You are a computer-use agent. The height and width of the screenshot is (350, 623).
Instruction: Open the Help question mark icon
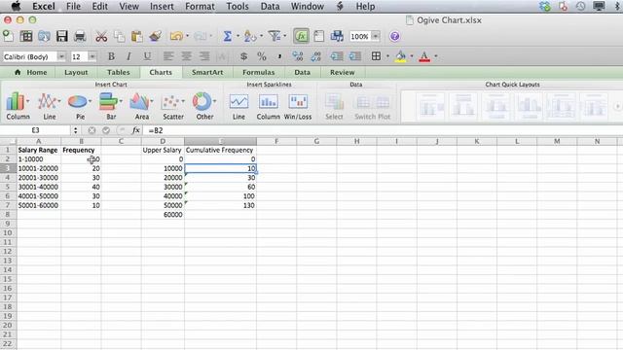click(x=394, y=37)
